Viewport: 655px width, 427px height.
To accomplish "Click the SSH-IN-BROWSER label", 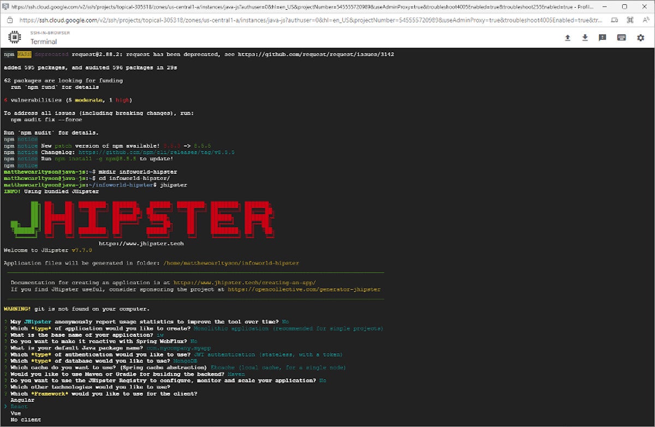I will [50, 33].
